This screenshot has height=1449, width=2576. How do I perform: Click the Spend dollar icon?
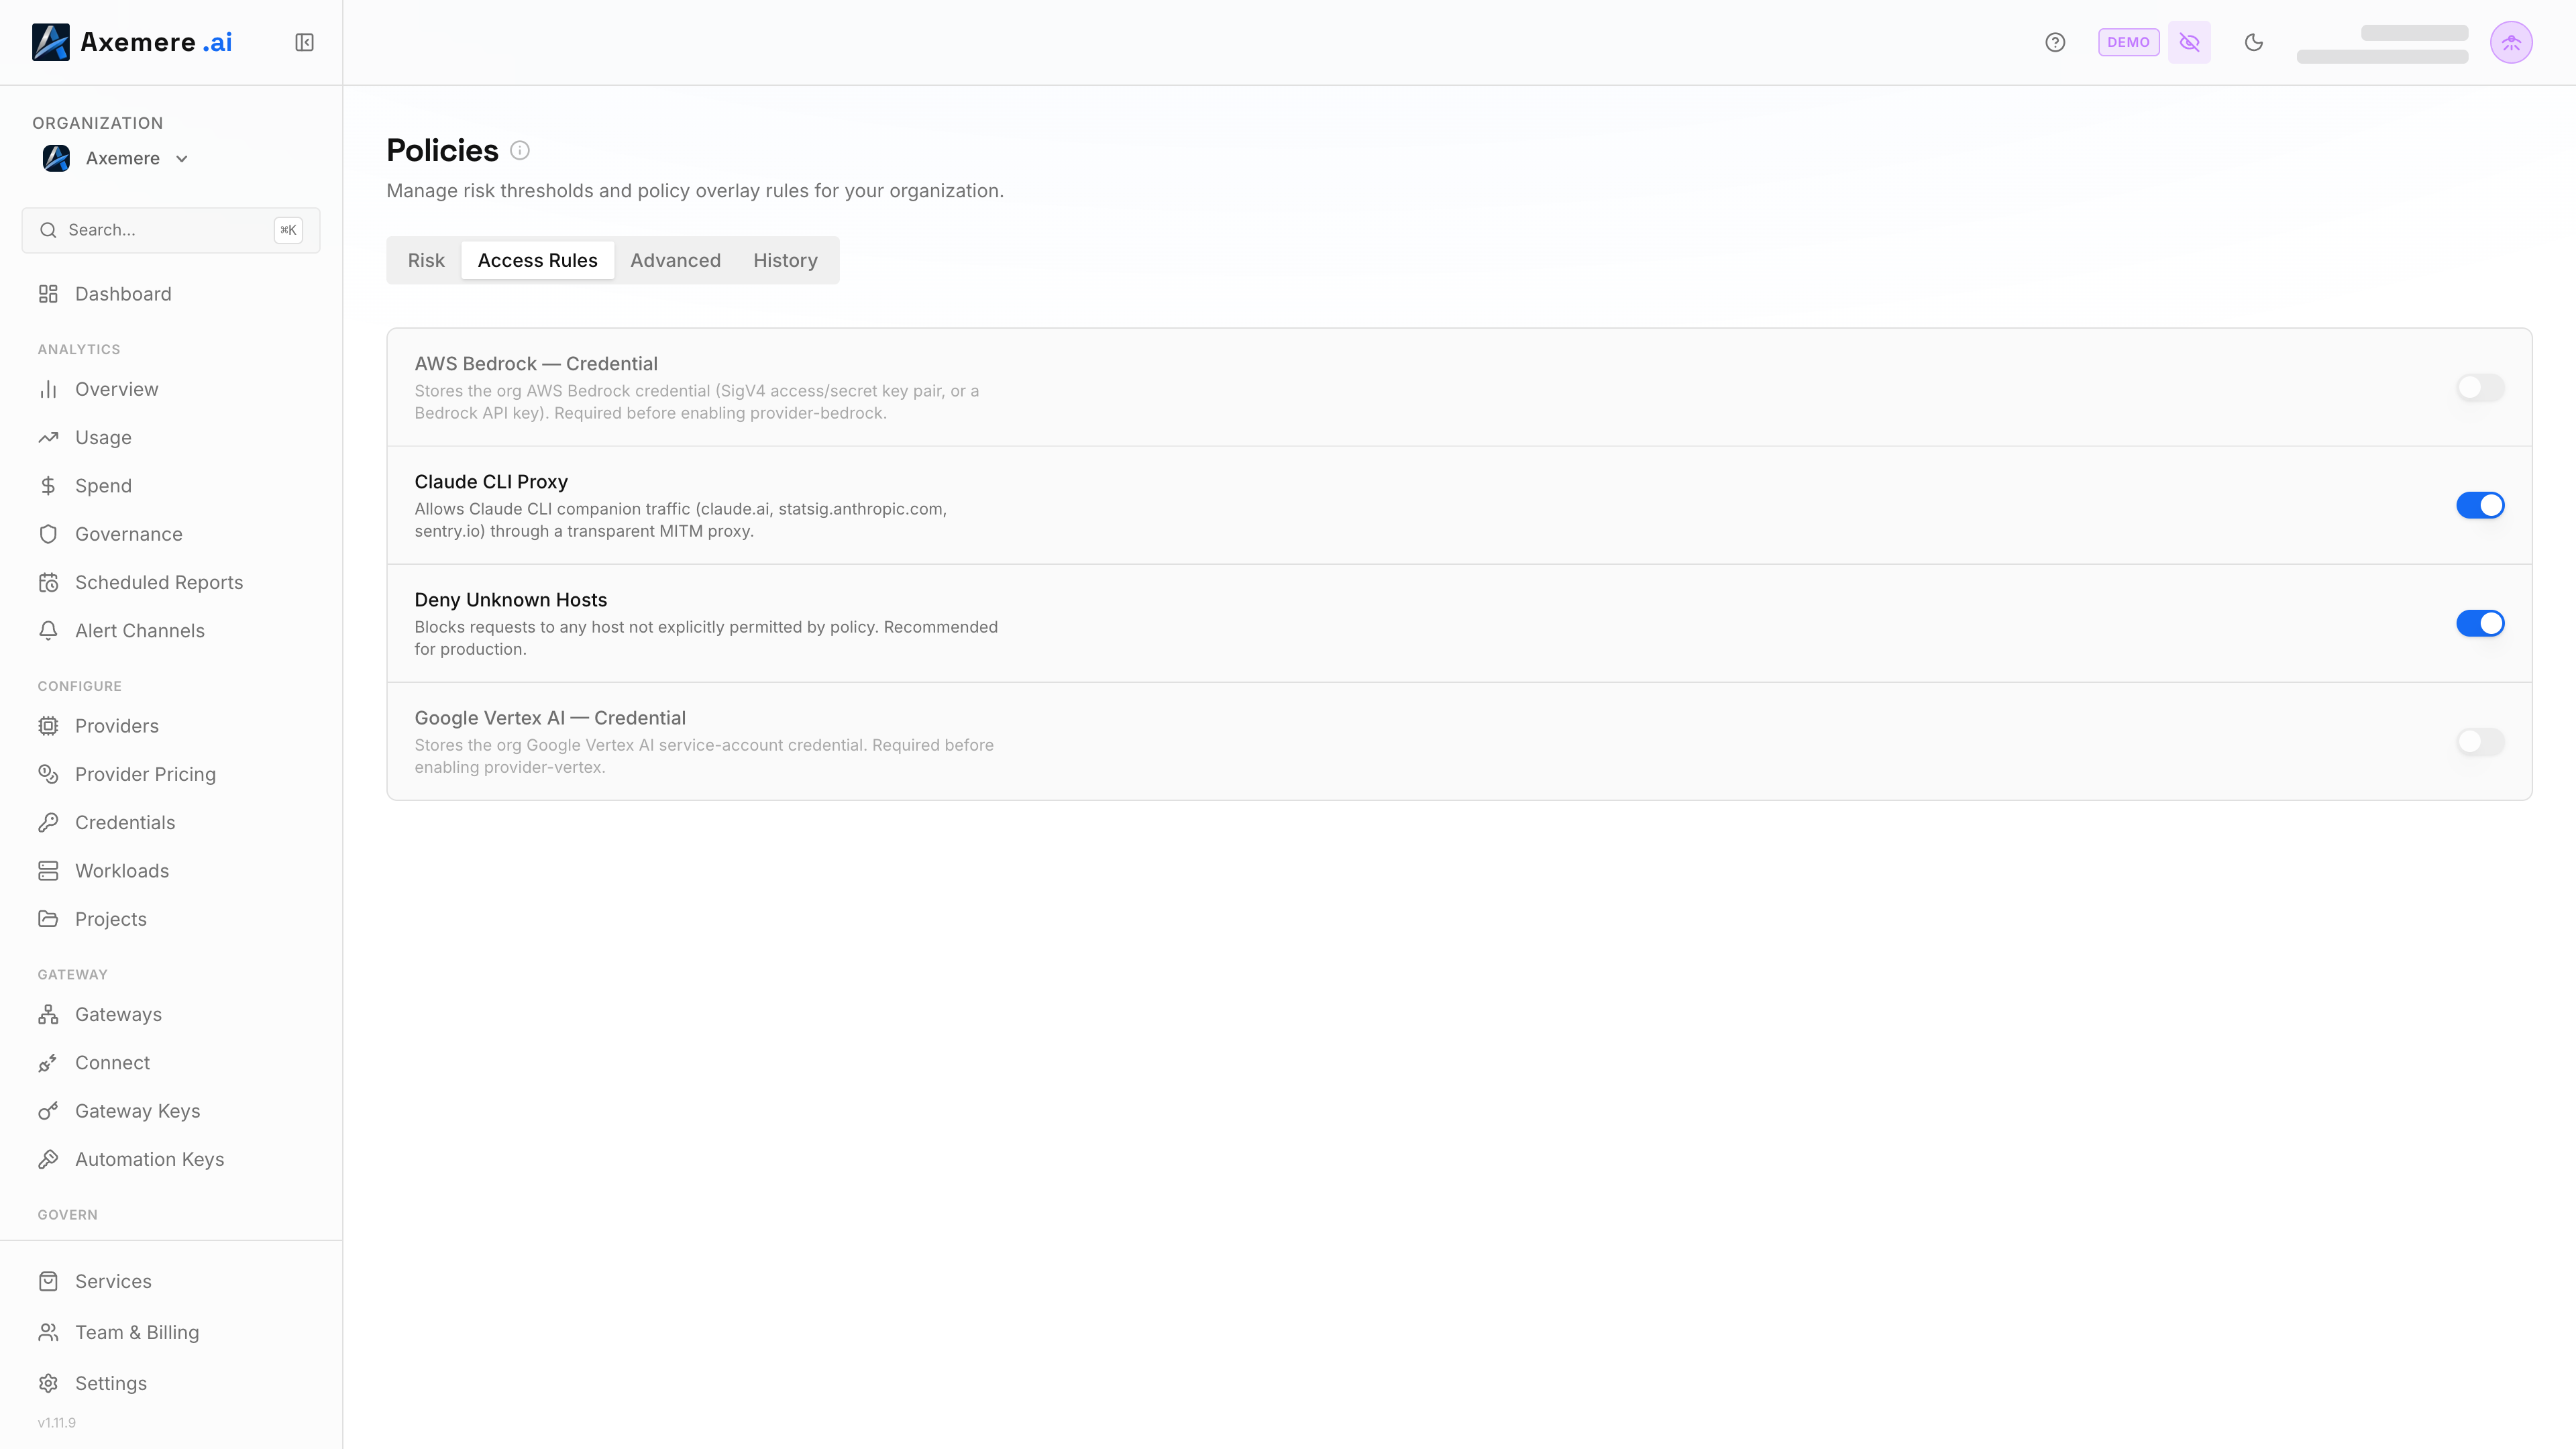[x=48, y=486]
